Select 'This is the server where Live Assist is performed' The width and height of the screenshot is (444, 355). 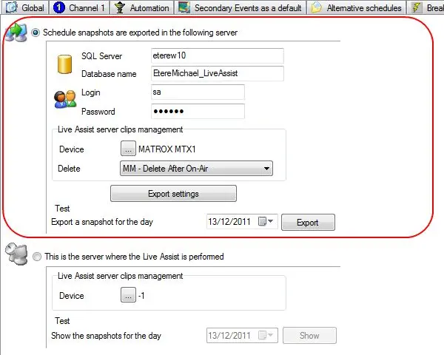click(36, 257)
